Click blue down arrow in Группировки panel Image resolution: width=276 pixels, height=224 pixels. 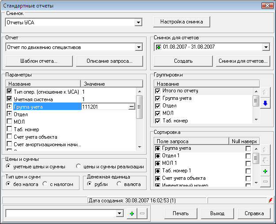265,103
